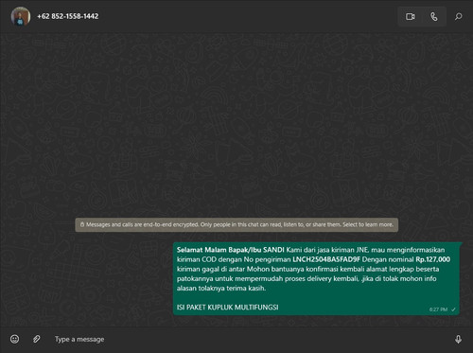Viewport: 473px width, 353px height.
Task: Start a voice call via phone icon
Action: 434,16
